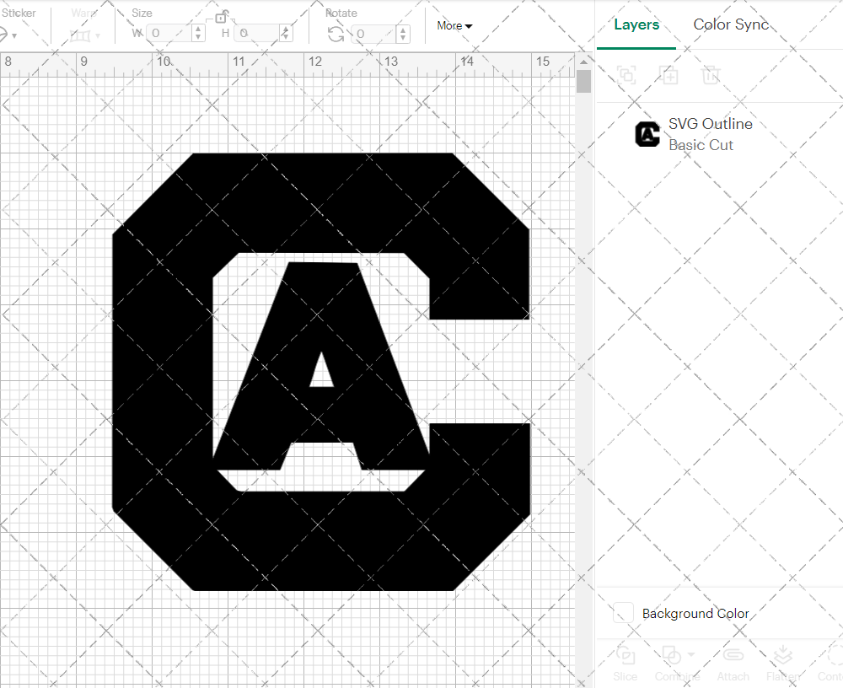This screenshot has width=843, height=688.
Task: Click the Delete layer trash icon
Action: tap(711, 75)
